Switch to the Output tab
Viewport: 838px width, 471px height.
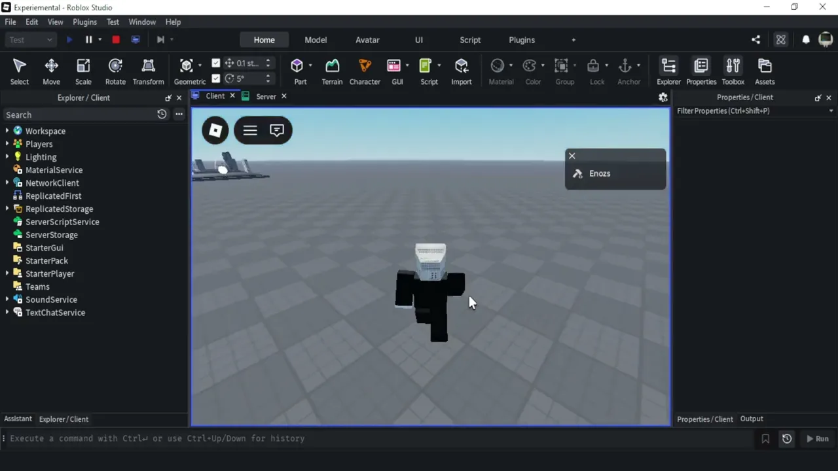tap(752, 419)
